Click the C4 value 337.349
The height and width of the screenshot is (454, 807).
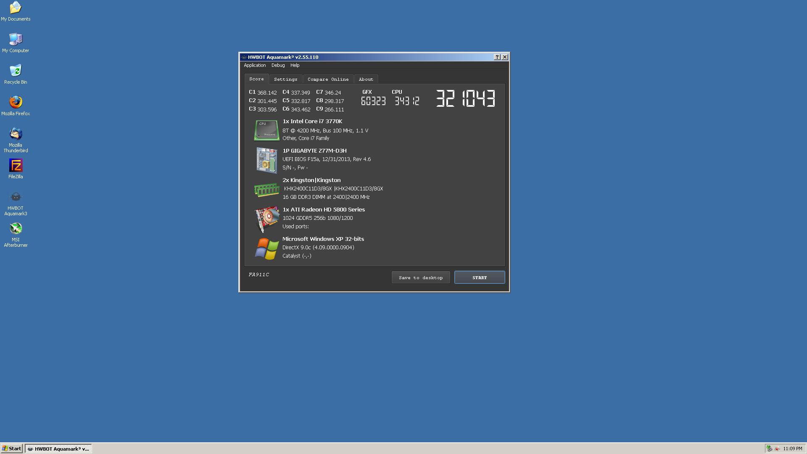(x=301, y=92)
